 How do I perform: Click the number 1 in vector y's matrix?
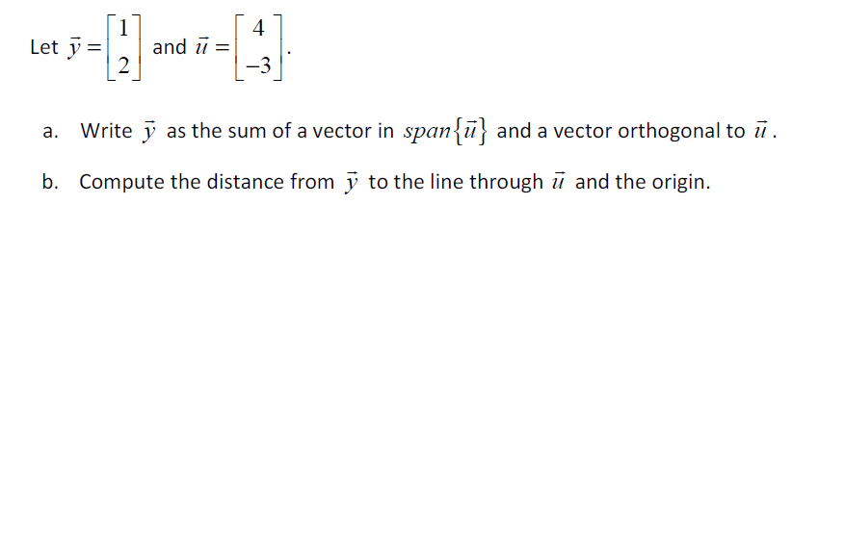(123, 28)
